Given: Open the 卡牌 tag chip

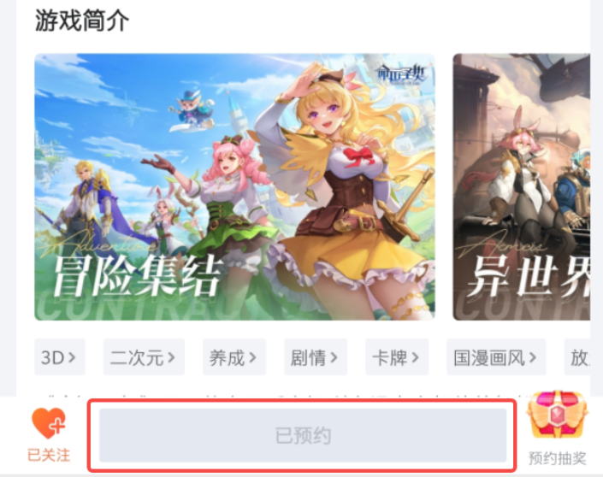Looking at the screenshot, I should pyautogui.click(x=397, y=357).
